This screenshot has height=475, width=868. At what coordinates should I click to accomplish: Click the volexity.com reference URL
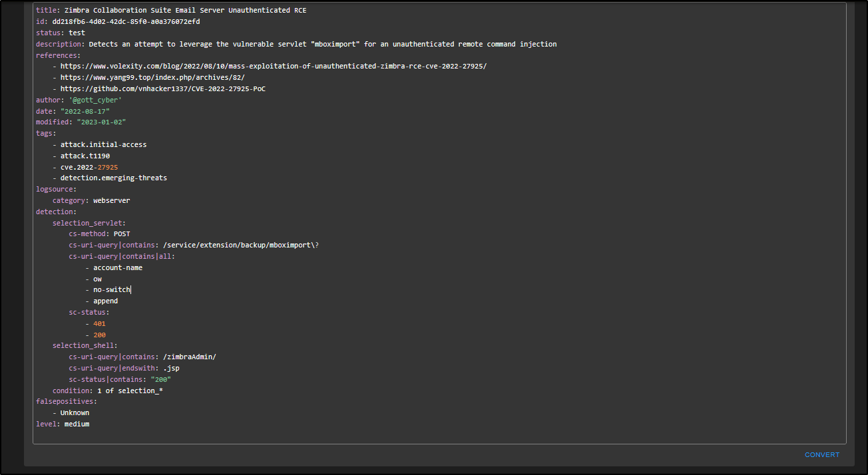(273, 67)
